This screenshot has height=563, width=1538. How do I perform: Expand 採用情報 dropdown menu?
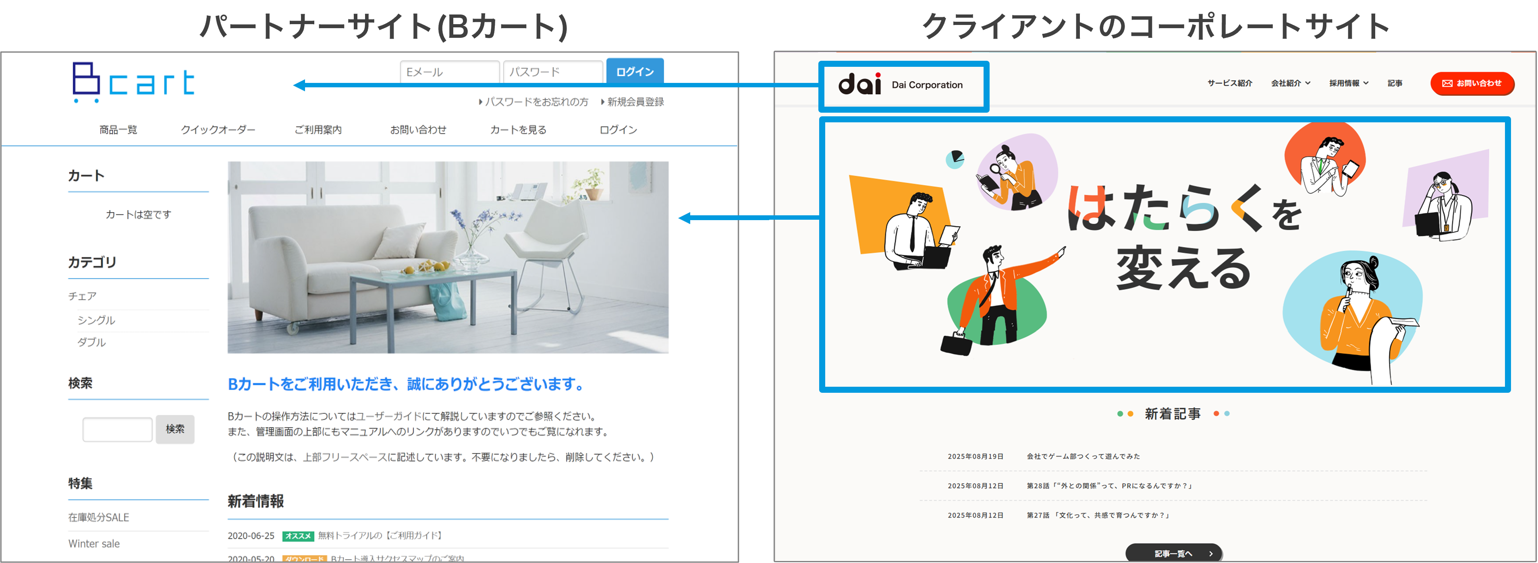pos(1348,83)
